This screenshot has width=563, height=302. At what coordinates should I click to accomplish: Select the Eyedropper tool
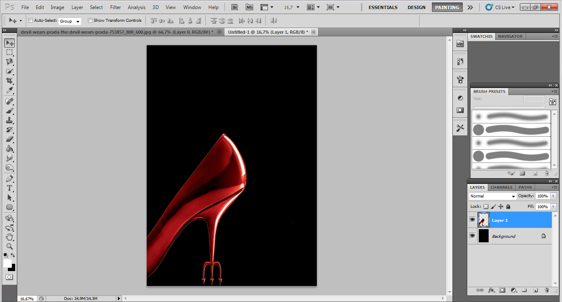click(9, 91)
